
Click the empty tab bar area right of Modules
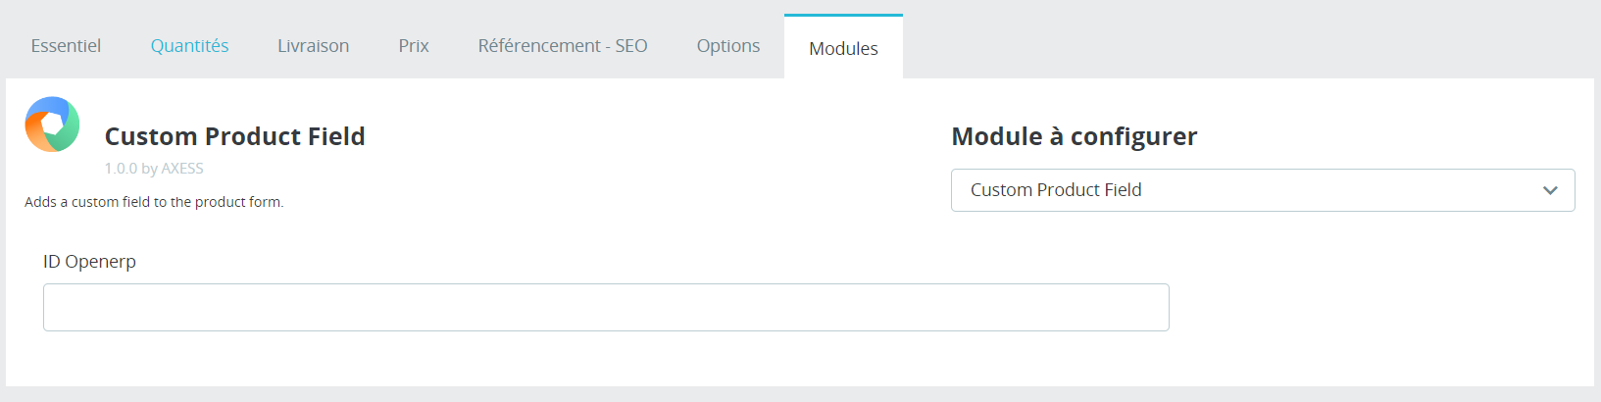click(1245, 46)
